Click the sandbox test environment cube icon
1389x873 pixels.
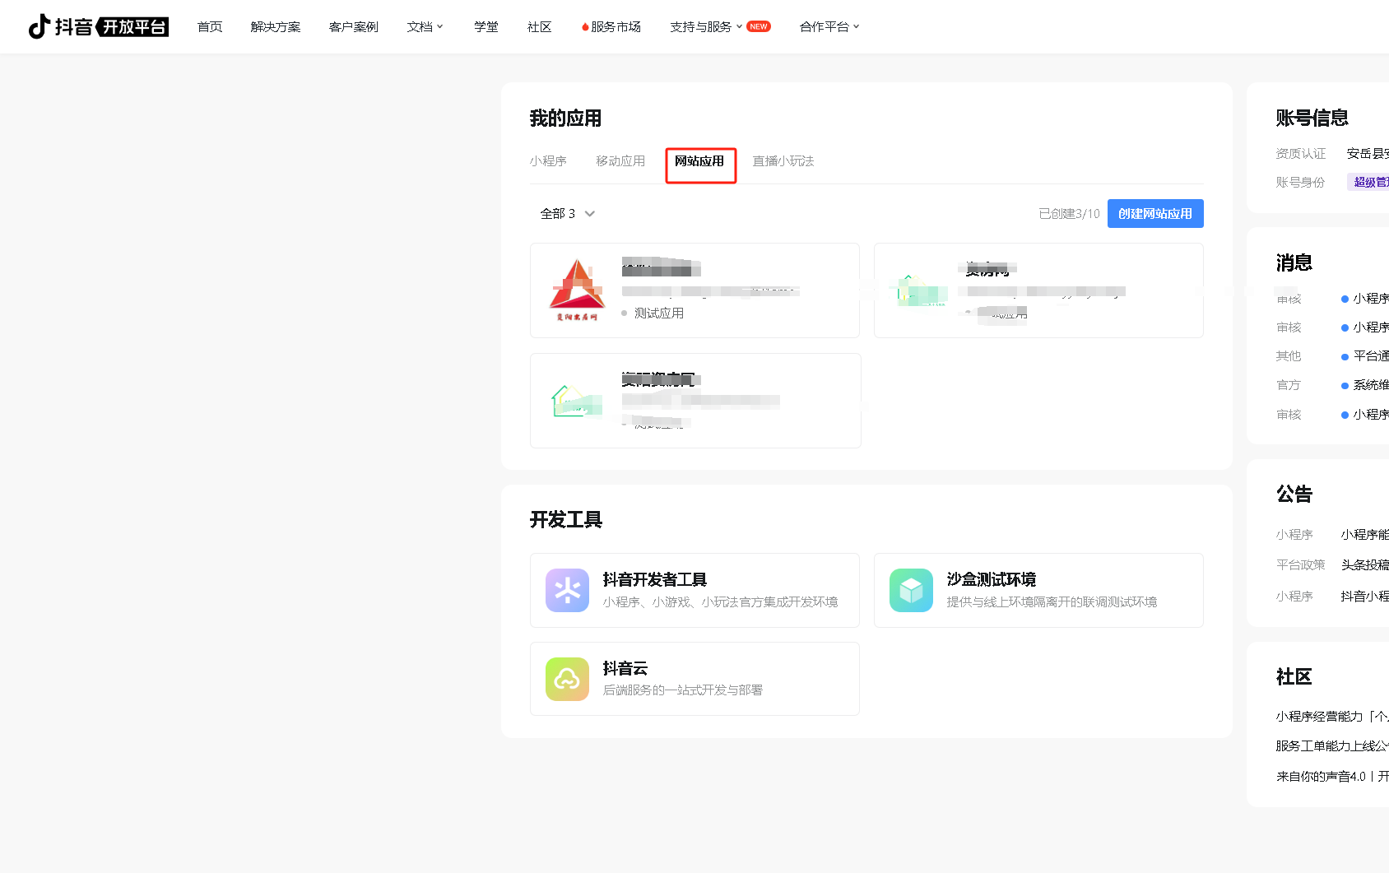(911, 591)
